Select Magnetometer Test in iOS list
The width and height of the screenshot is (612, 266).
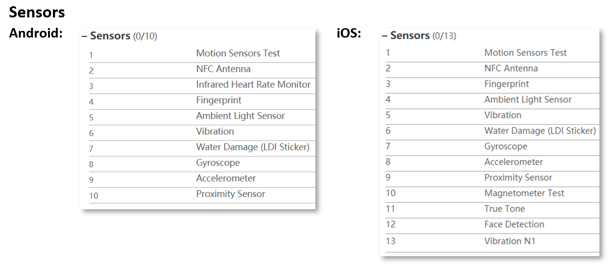pos(492,194)
